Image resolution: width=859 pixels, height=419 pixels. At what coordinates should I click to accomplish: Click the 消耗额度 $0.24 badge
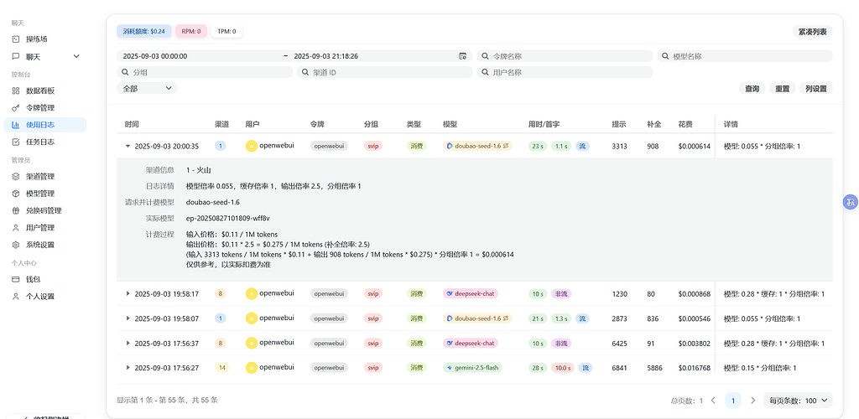point(144,31)
